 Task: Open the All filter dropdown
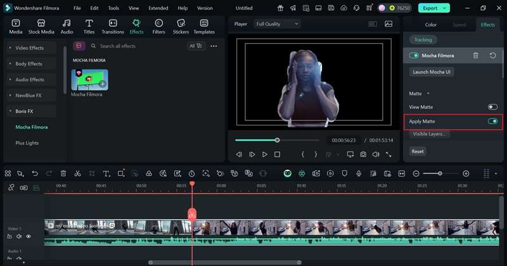(x=196, y=46)
